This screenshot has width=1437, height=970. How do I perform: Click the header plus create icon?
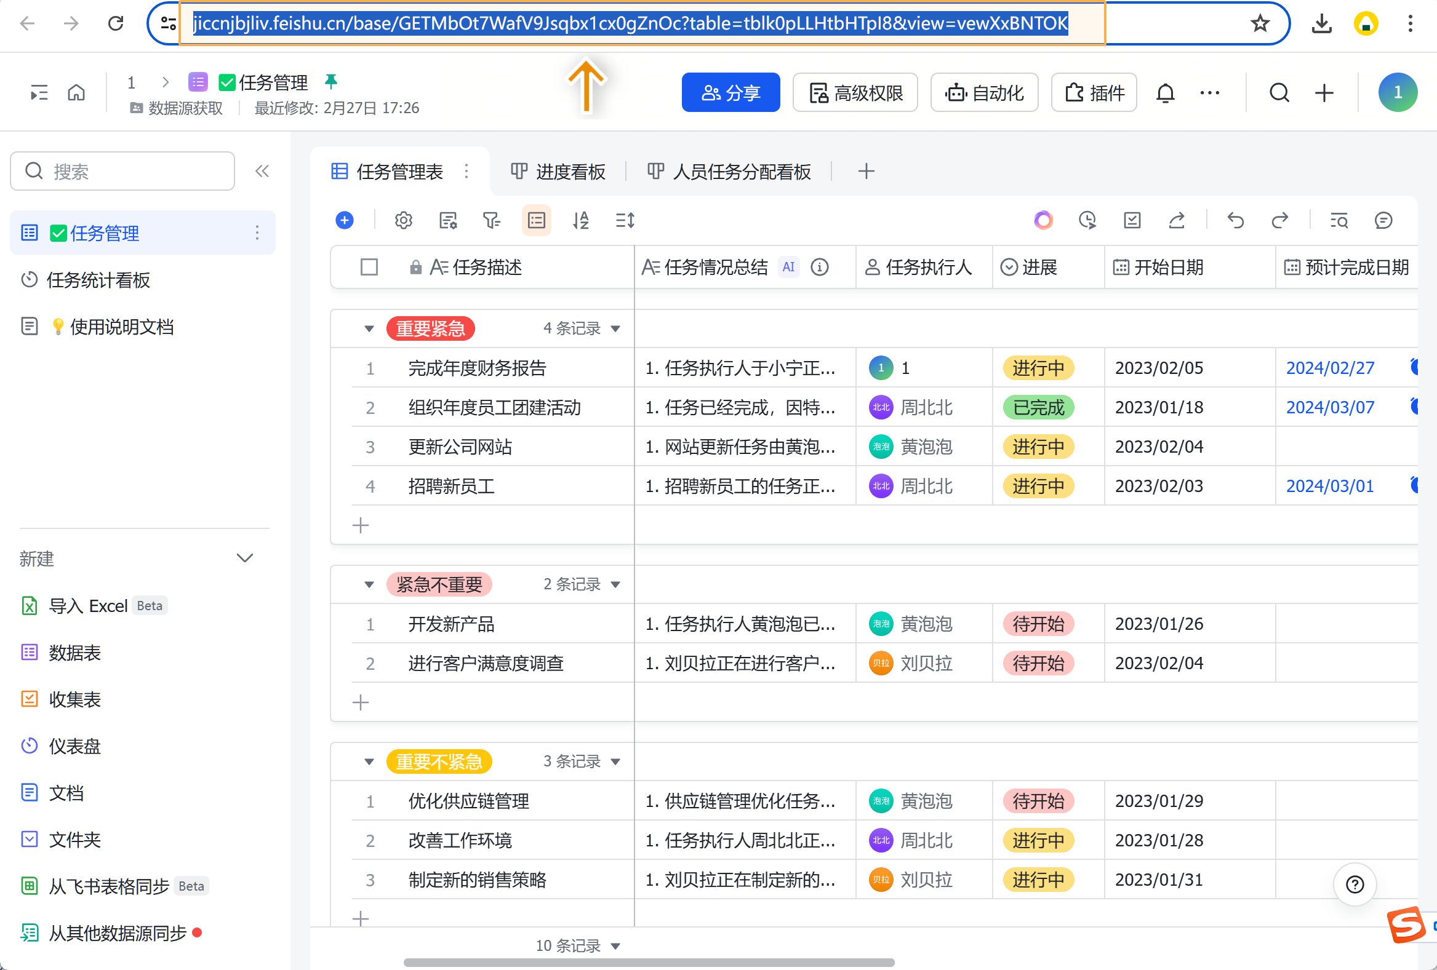pos(1324,93)
